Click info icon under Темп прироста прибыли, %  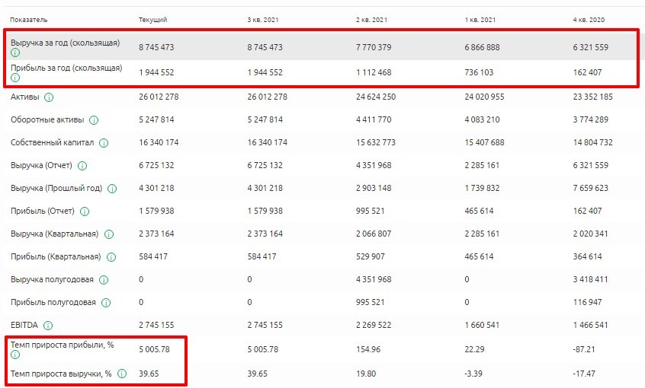point(15,355)
